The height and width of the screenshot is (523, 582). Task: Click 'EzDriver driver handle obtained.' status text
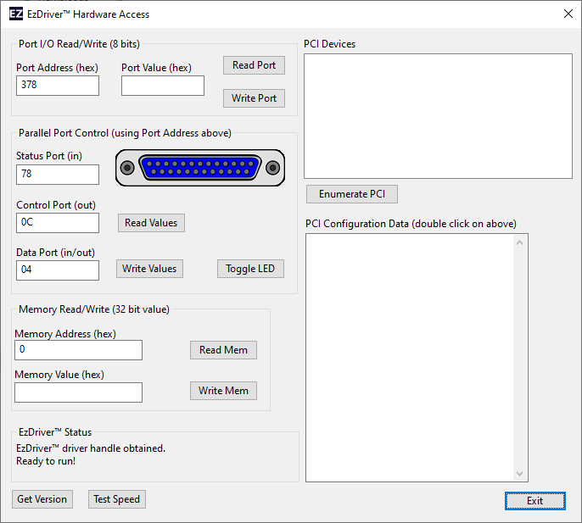91,448
